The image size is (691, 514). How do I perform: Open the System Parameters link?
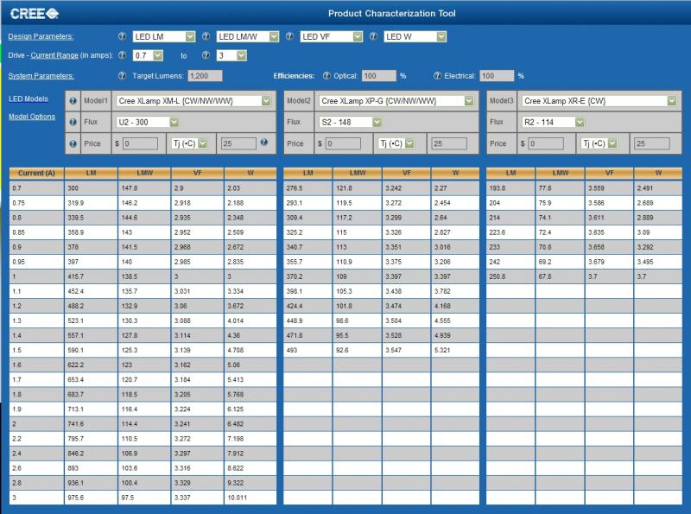[41, 76]
